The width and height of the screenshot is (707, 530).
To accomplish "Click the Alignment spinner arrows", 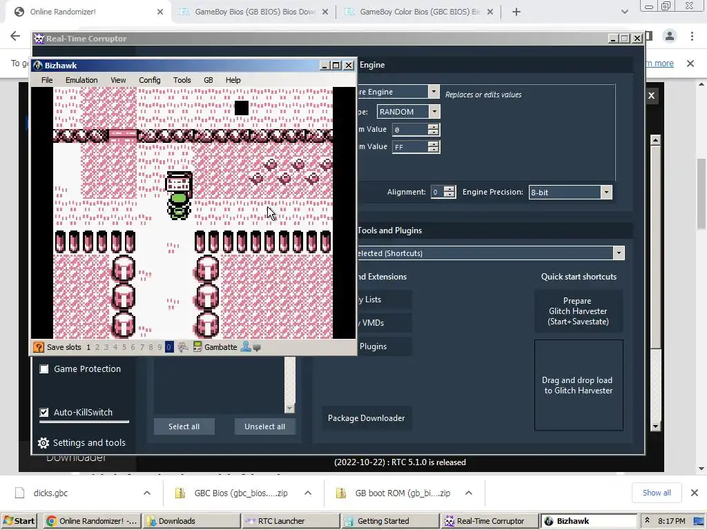I will coord(449,192).
